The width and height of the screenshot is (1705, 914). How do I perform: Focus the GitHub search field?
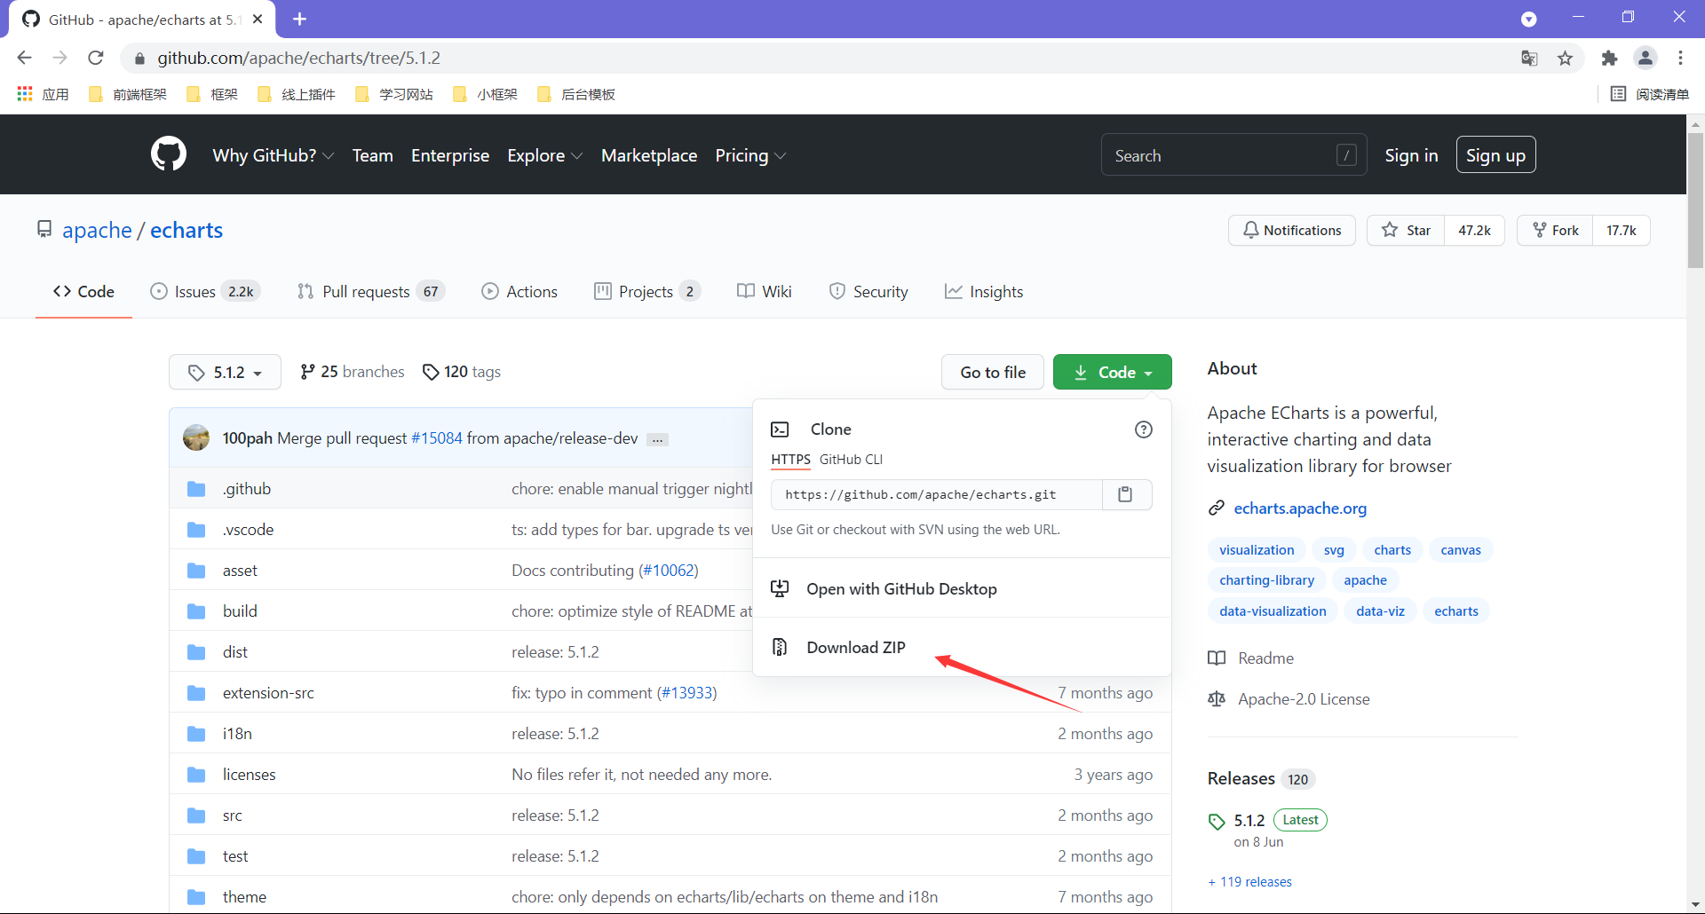click(1233, 155)
